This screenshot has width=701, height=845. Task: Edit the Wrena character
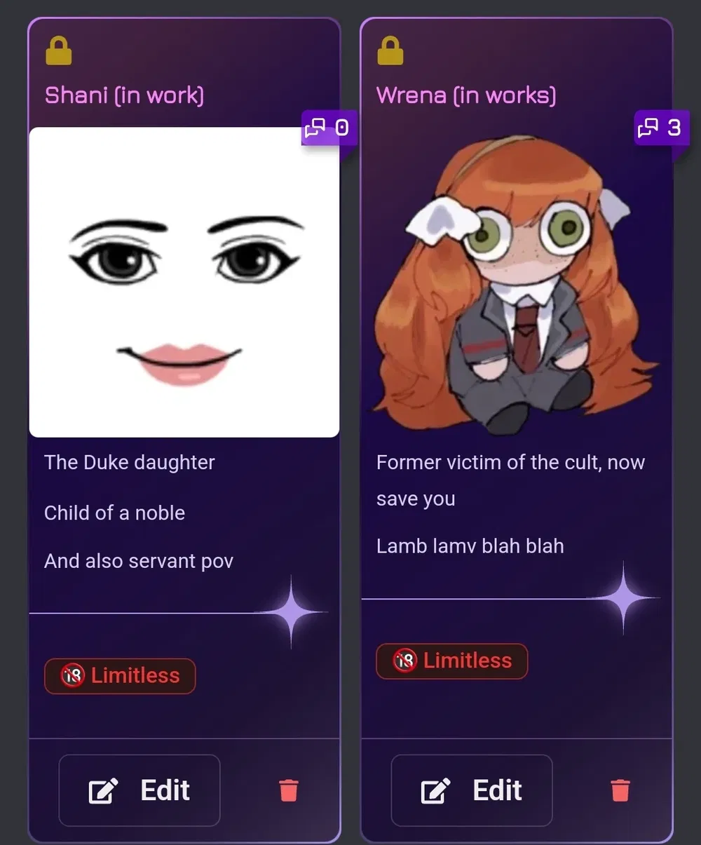(472, 790)
